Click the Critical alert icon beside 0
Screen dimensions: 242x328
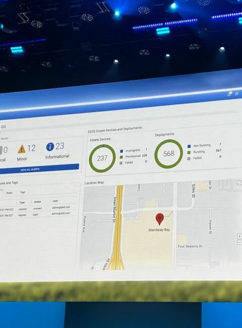1,150
